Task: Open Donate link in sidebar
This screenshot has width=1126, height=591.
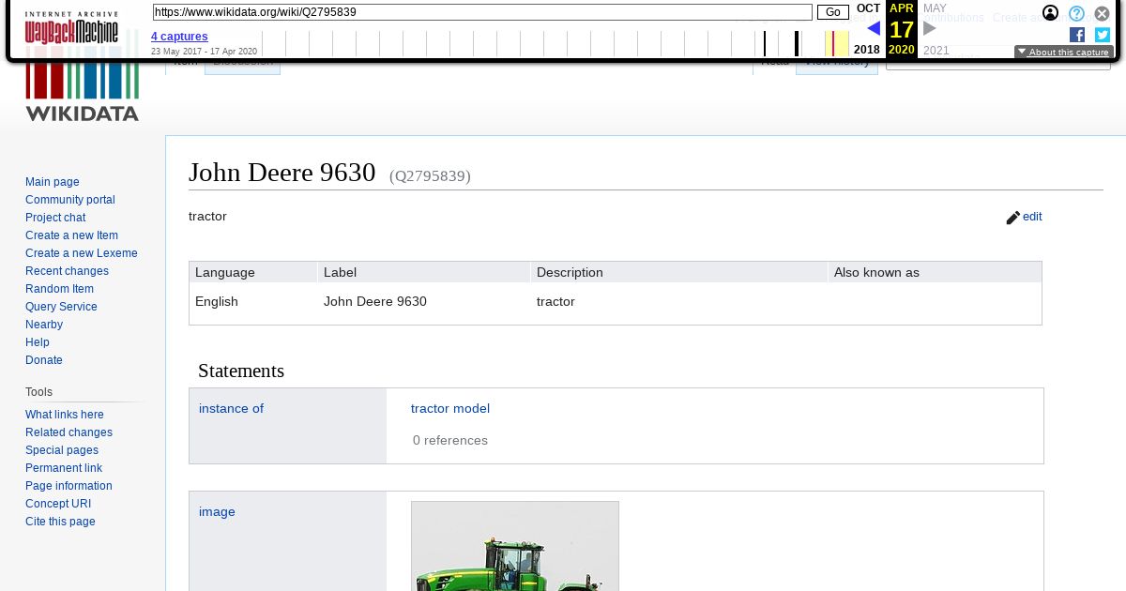Action: click(x=44, y=360)
